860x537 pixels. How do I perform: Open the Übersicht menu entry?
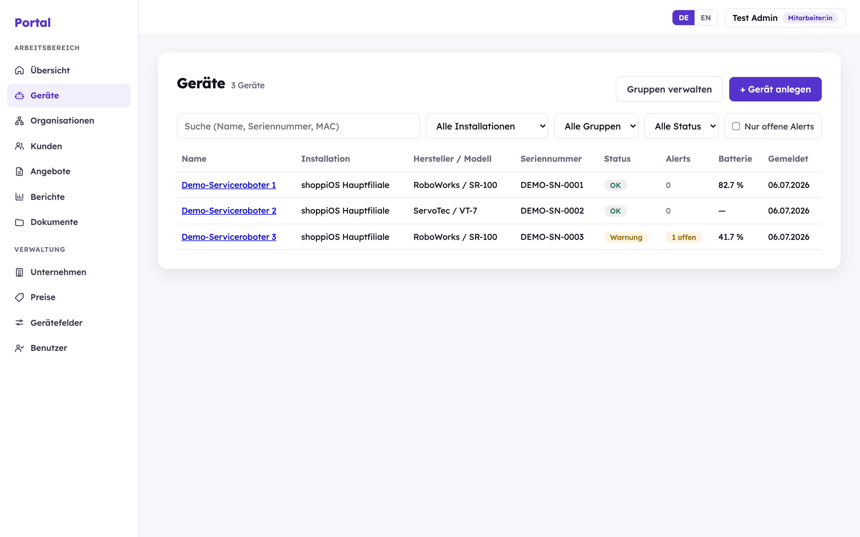tap(69, 70)
